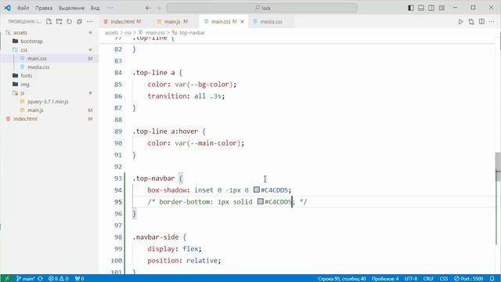Switch to the main.js tab

coord(173,21)
